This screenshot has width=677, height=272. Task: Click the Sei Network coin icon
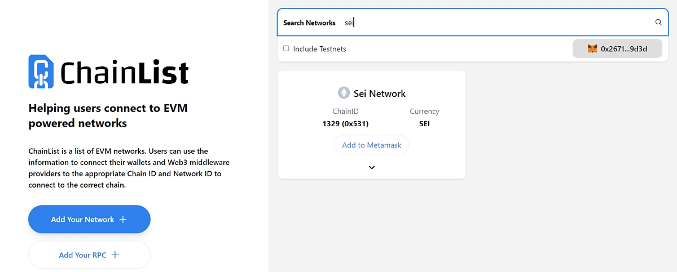344,93
